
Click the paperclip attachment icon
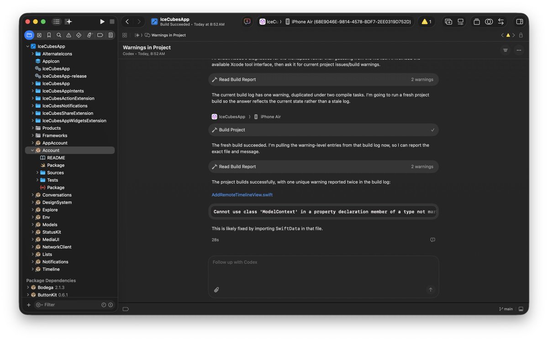(216, 289)
